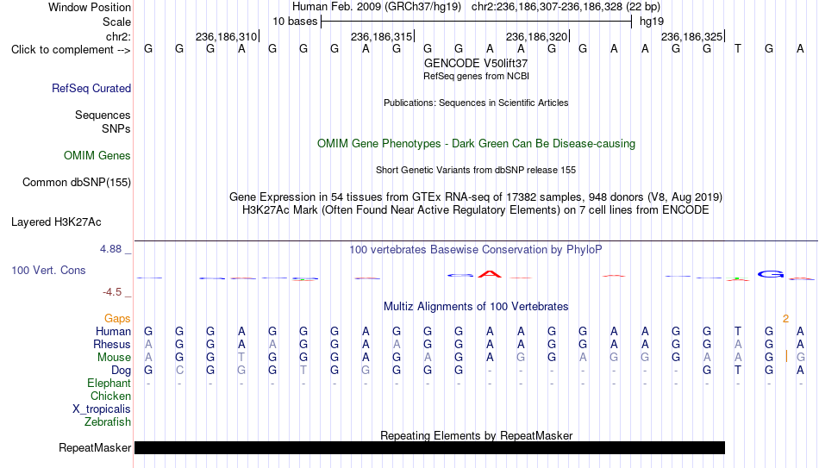Click the 10 bases scale bar
Viewport: 819px width, 468px height.
pyautogui.click(x=477, y=22)
